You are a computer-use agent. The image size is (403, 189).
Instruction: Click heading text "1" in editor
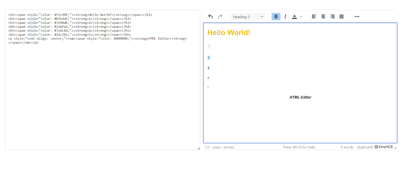[x=209, y=46]
